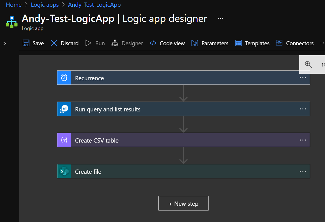Click the Save label in toolbar
The height and width of the screenshot is (222, 325).
click(38, 43)
